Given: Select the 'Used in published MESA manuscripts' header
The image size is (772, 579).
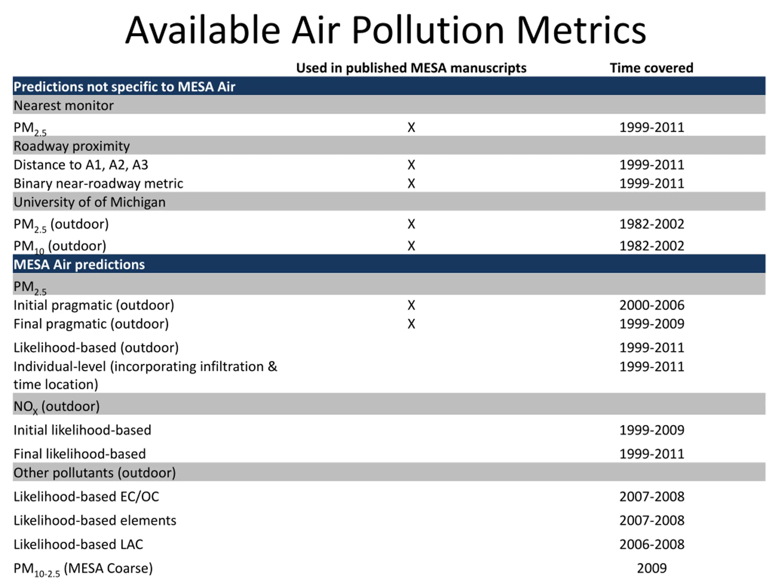Looking at the screenshot, I should 411,68.
